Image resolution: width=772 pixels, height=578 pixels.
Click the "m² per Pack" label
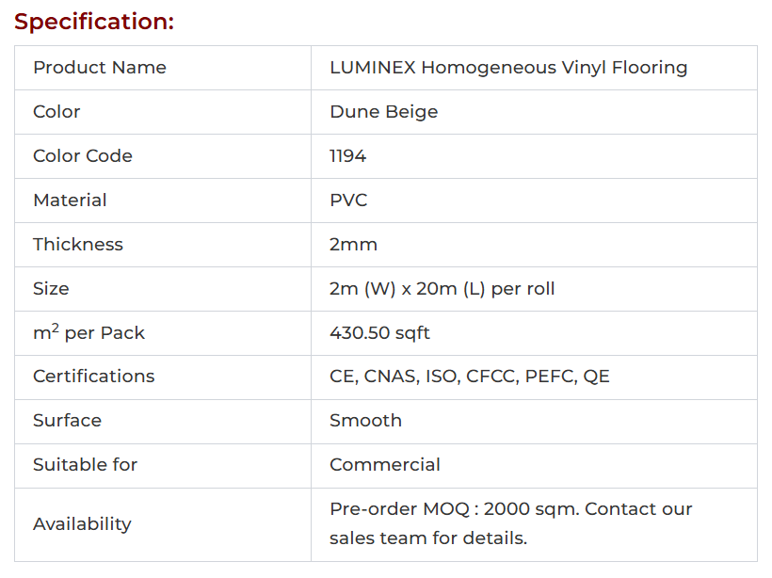click(x=88, y=333)
